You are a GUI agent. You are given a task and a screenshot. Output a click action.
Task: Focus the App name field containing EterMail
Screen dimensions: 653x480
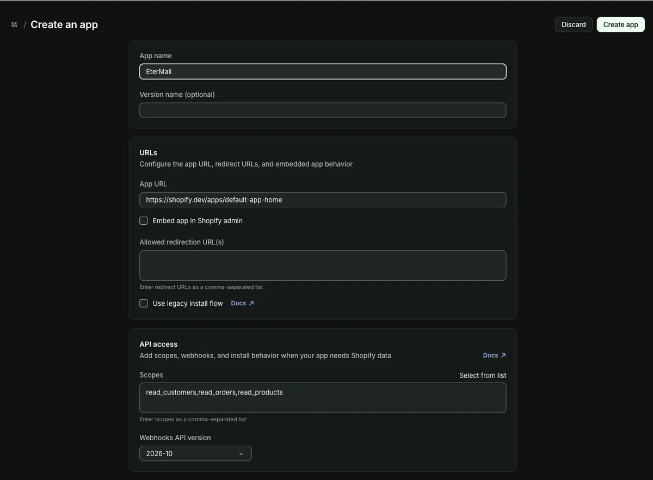[323, 71]
